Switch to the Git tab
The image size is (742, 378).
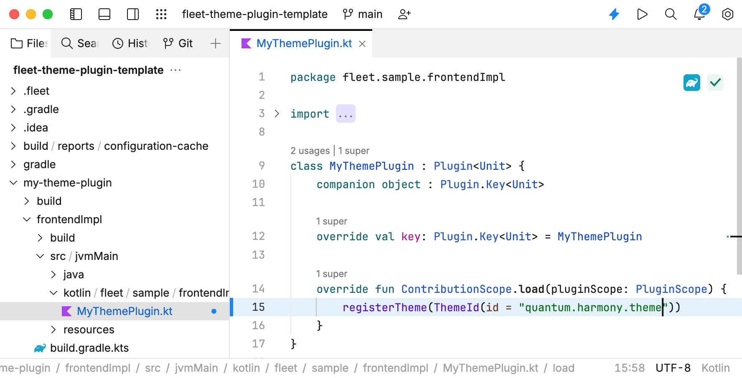click(x=178, y=43)
